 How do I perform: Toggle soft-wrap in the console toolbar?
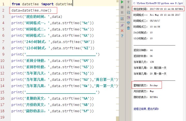point(128,12)
